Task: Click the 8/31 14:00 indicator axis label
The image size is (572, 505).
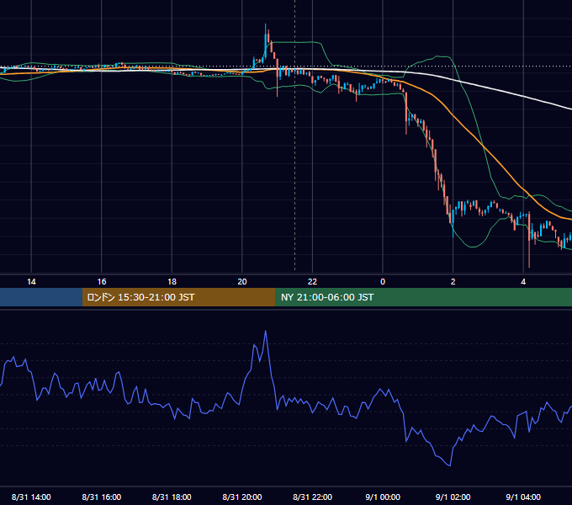Action: click(x=31, y=497)
